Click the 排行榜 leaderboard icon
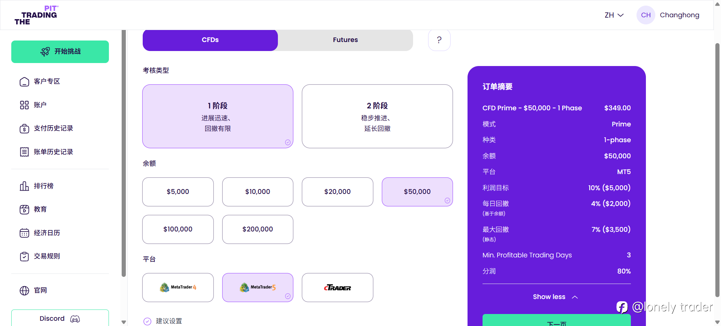The width and height of the screenshot is (721, 326). point(24,186)
